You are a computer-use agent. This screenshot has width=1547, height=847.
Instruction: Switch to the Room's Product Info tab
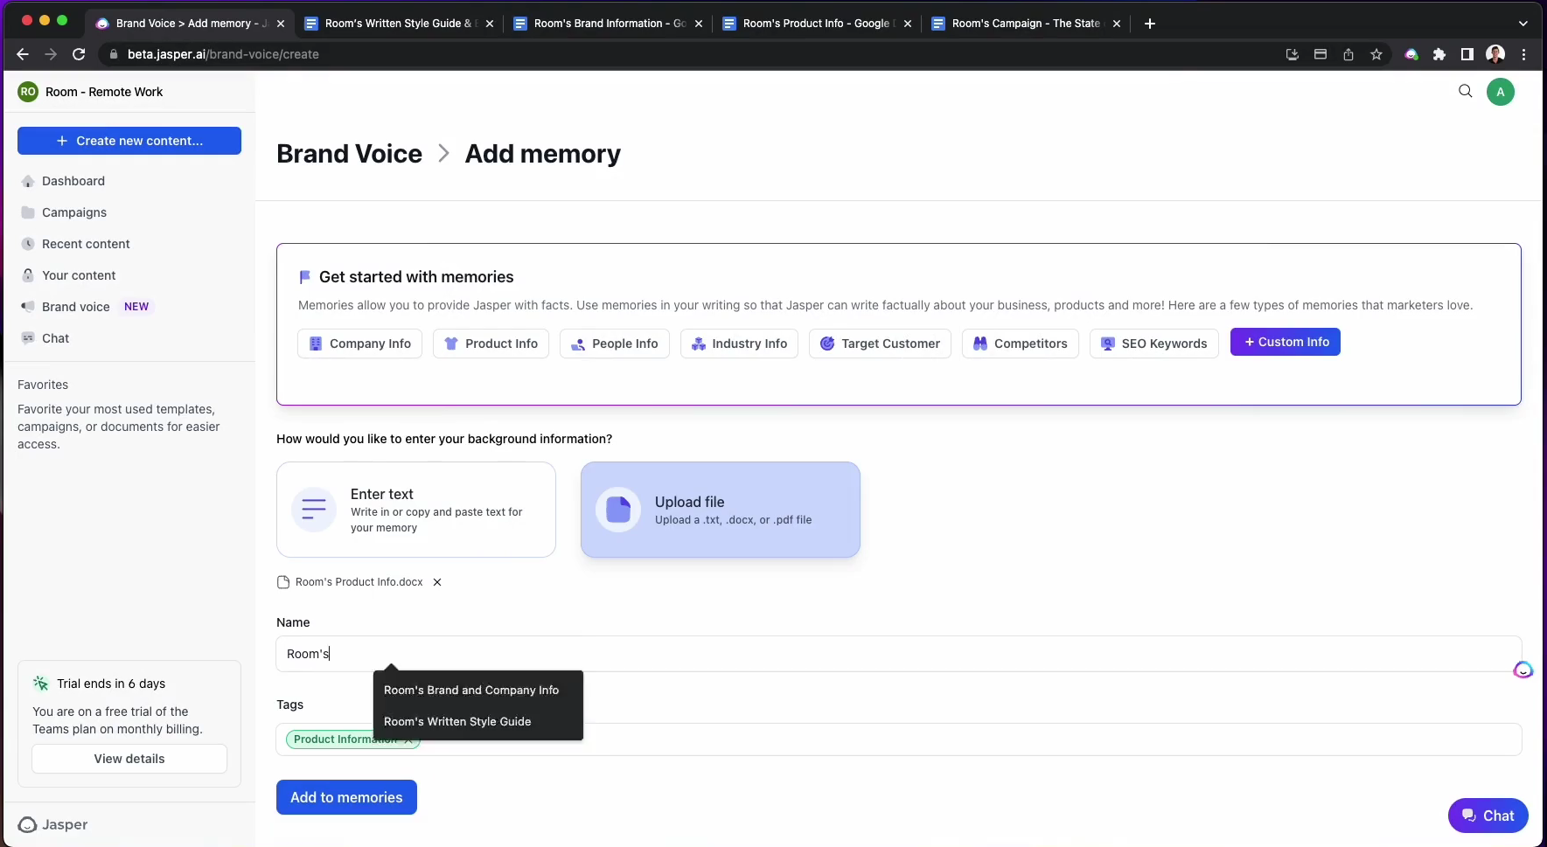[816, 24]
